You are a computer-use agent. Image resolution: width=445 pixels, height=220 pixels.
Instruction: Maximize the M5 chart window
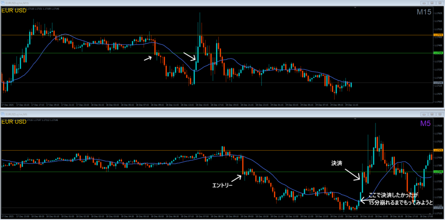432,114
